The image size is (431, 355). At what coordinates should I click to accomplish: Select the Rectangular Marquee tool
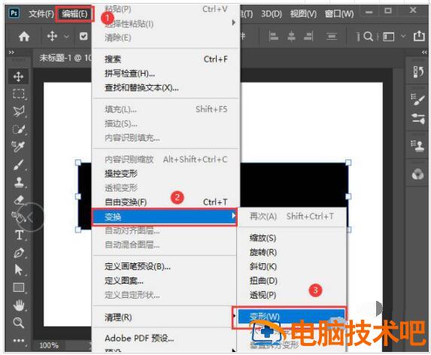18,94
